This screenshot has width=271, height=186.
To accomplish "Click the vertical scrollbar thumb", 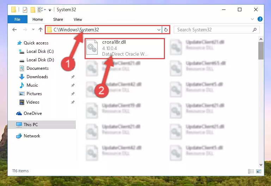I will [261, 51].
